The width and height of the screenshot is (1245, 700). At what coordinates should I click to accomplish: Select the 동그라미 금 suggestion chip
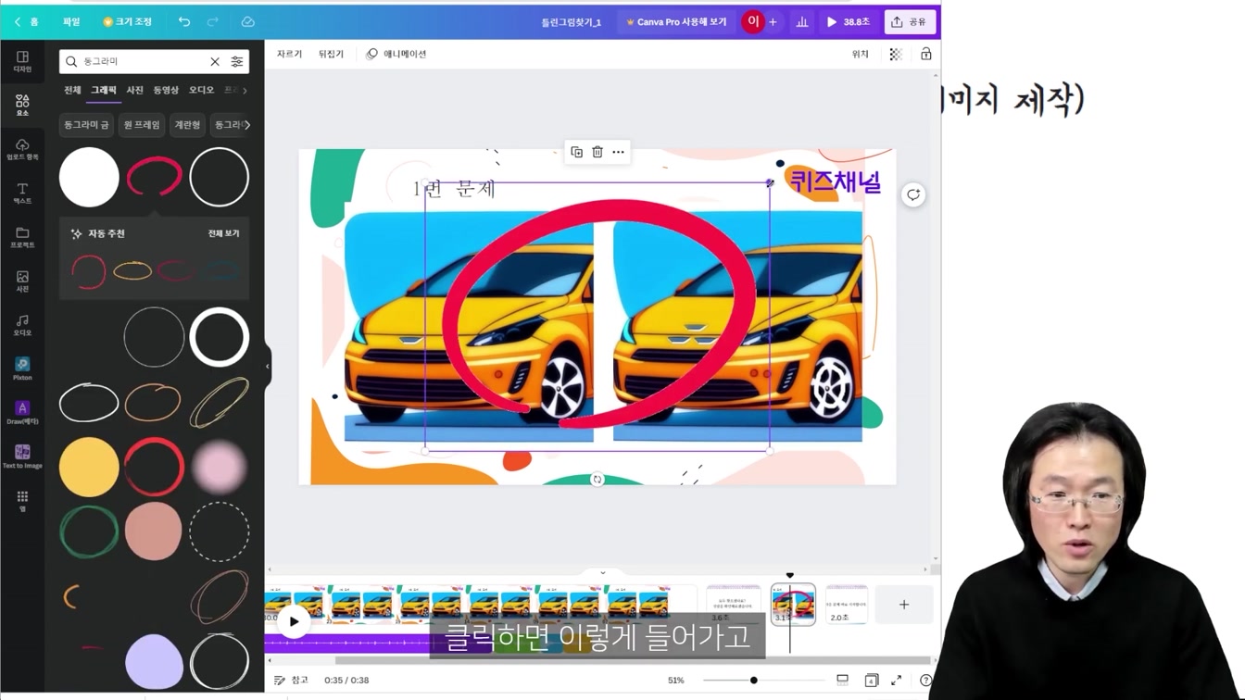point(86,124)
